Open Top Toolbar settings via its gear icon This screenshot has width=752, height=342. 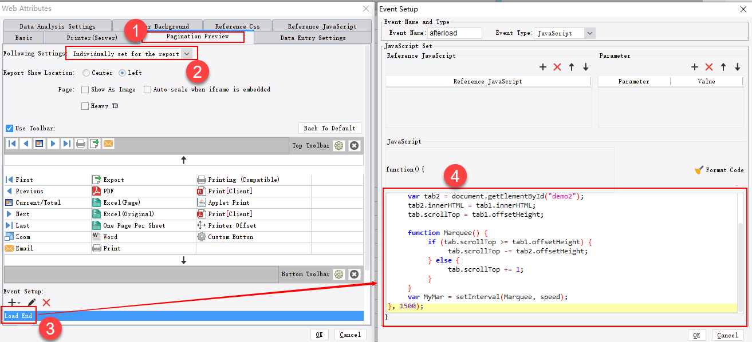click(338, 145)
